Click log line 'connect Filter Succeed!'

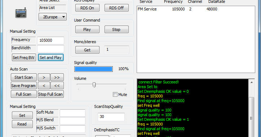pos(159,82)
